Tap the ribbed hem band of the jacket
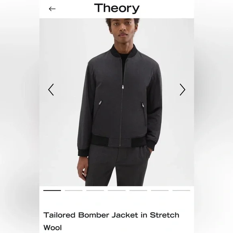 119,141
